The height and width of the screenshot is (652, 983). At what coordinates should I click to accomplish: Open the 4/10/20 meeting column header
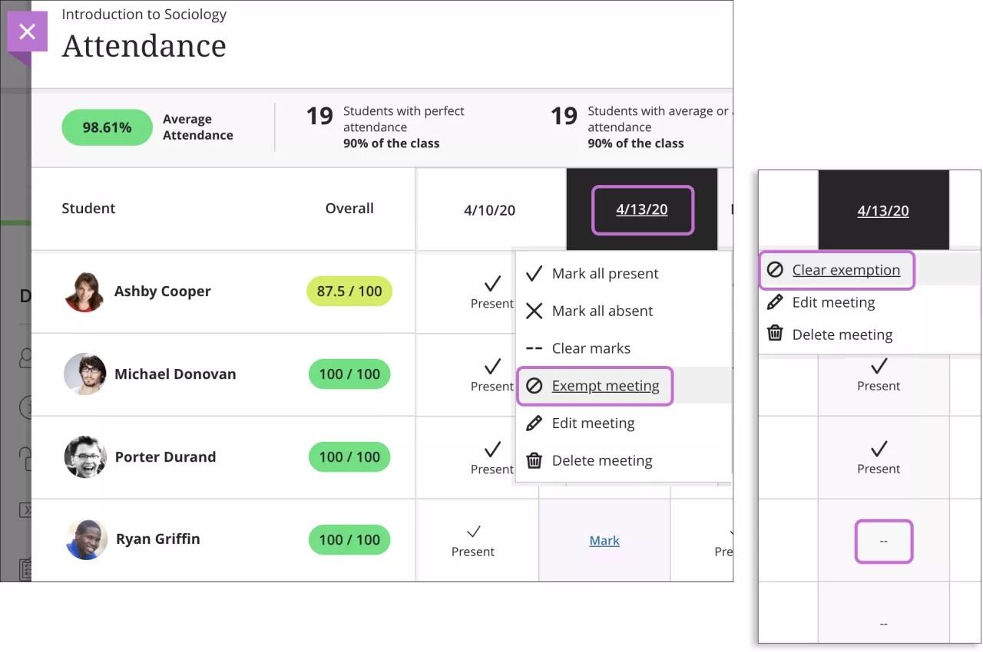click(490, 209)
